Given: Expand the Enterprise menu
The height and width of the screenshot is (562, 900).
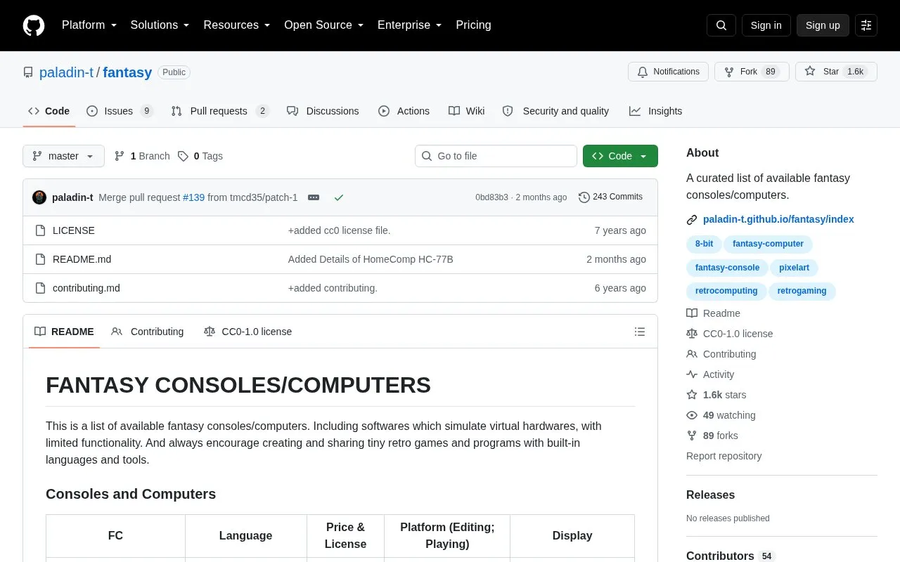Looking at the screenshot, I should pyautogui.click(x=410, y=25).
